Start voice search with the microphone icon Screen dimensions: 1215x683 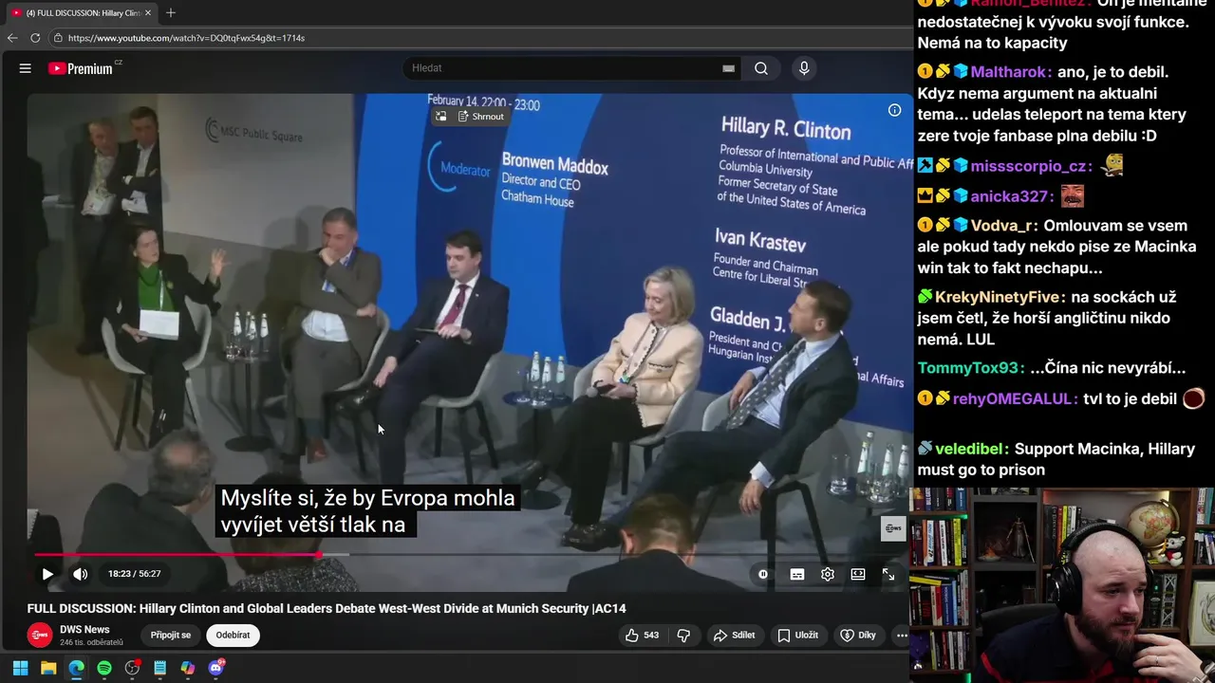(804, 68)
